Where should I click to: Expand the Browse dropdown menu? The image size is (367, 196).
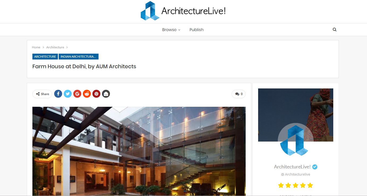(x=171, y=30)
